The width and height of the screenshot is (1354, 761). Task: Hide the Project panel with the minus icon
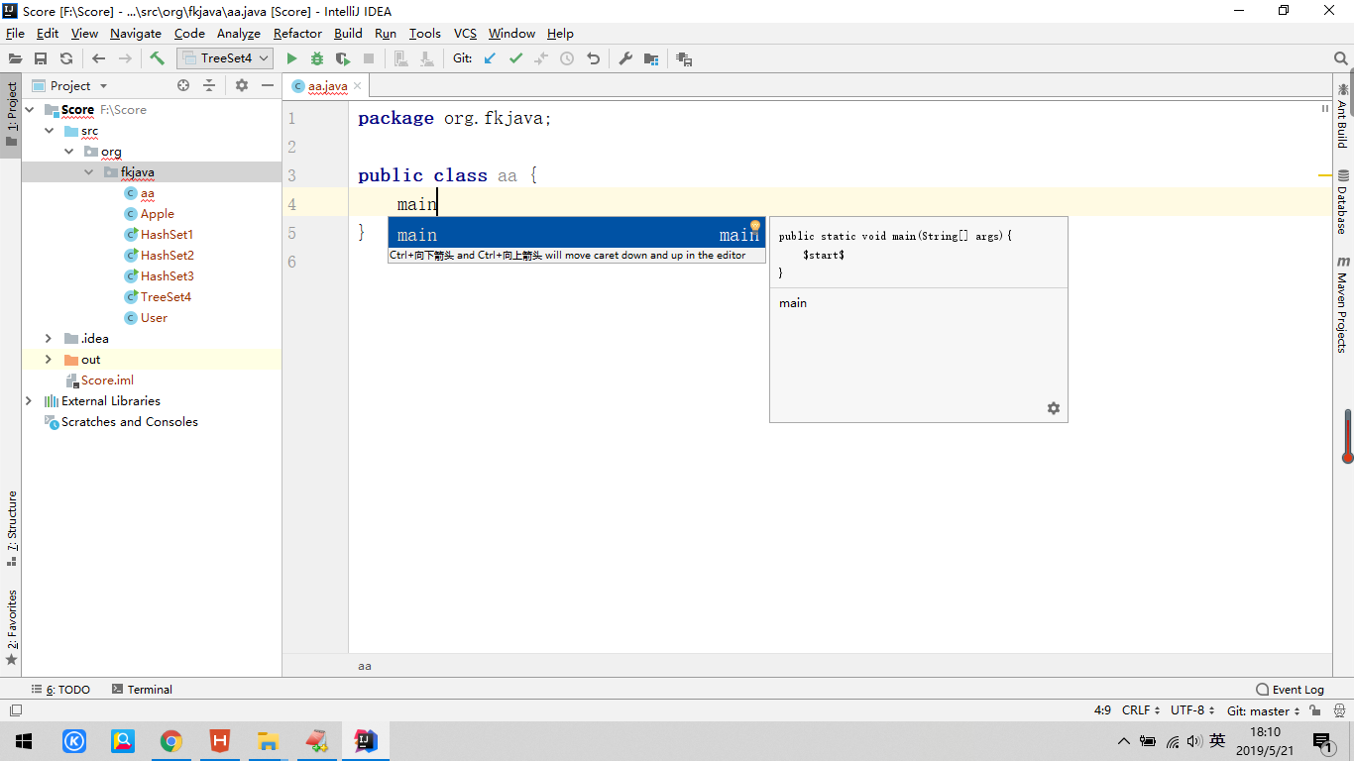268,86
